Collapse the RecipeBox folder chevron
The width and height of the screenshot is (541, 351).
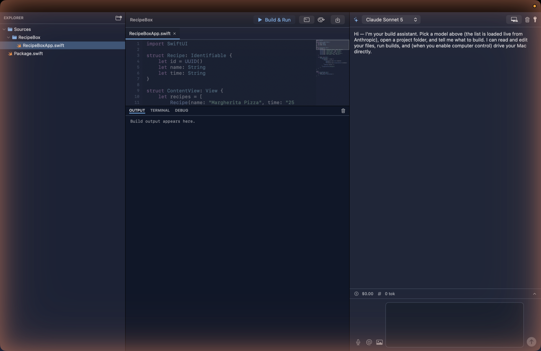[x=8, y=37]
